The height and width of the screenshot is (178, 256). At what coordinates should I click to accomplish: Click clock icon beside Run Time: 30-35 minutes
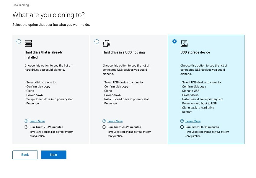(x=182, y=127)
